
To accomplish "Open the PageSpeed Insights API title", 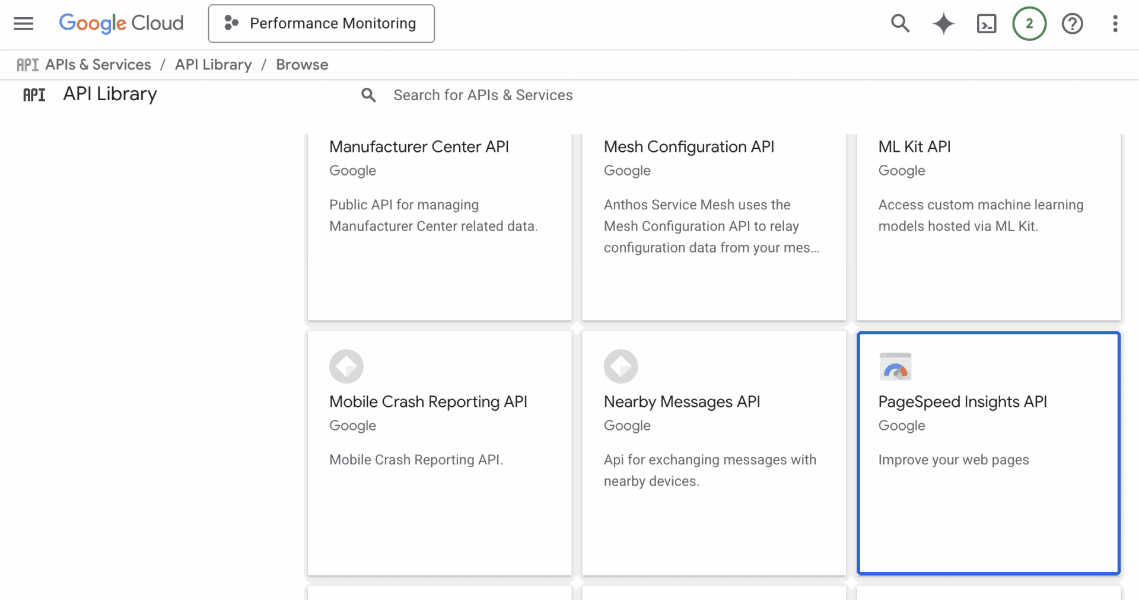I will point(963,402).
